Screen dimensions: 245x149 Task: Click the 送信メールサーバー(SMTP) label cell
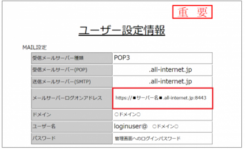click(x=72, y=82)
